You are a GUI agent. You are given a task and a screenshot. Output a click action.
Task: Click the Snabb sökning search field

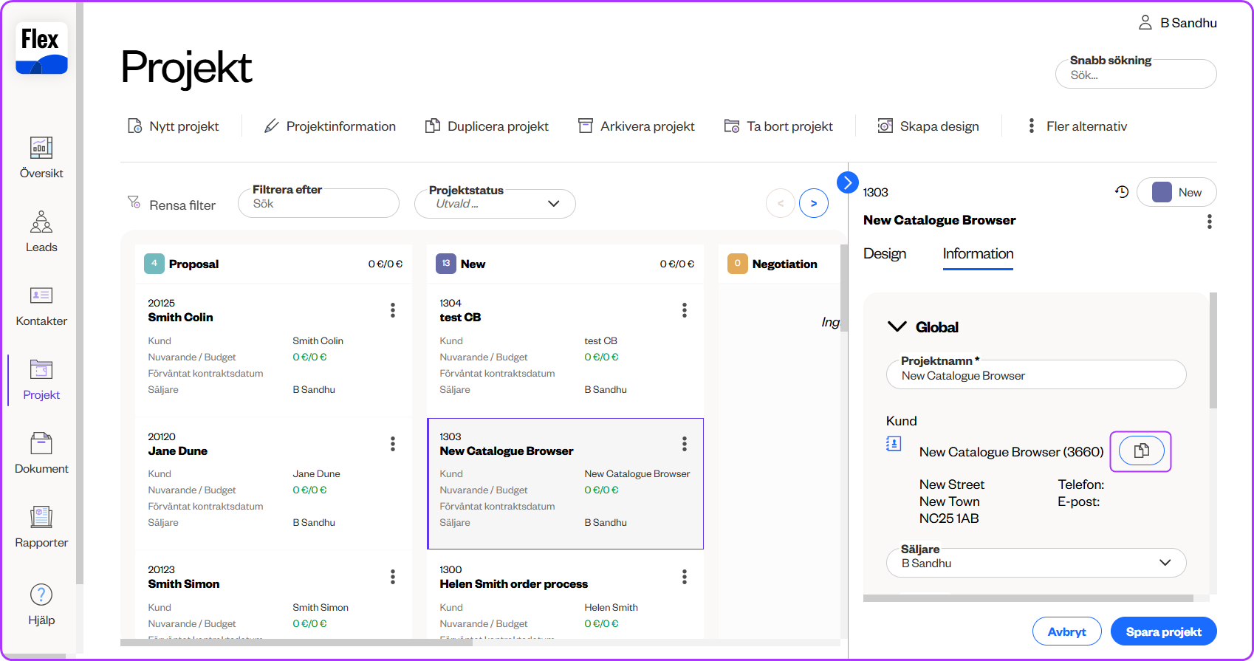(1136, 75)
